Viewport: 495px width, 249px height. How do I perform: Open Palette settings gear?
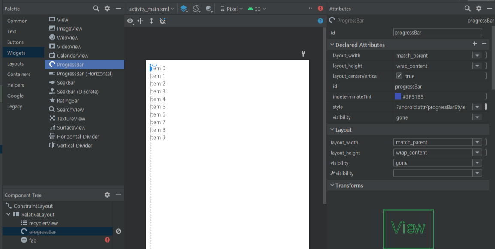tap(107, 9)
